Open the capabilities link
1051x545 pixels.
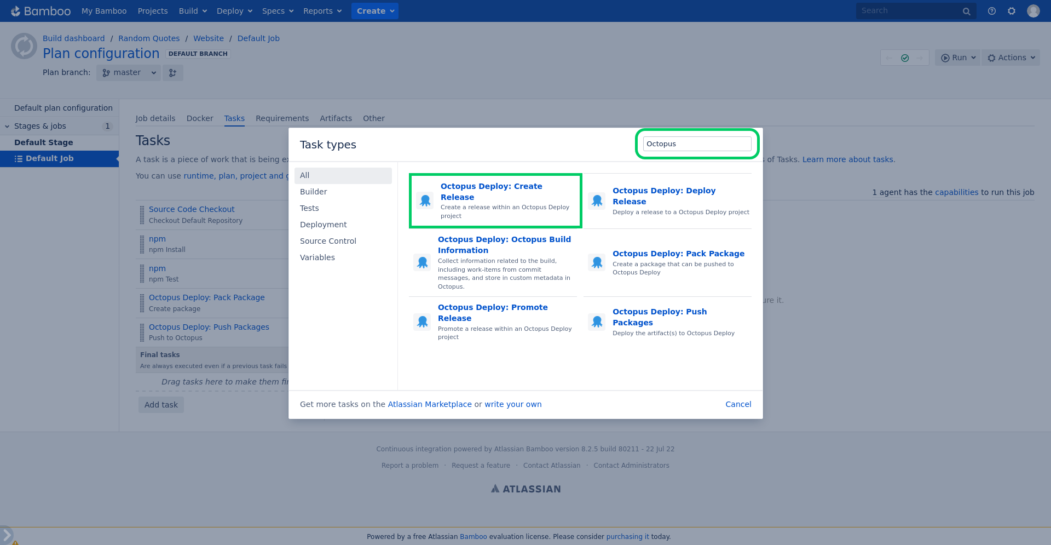pyautogui.click(x=956, y=193)
